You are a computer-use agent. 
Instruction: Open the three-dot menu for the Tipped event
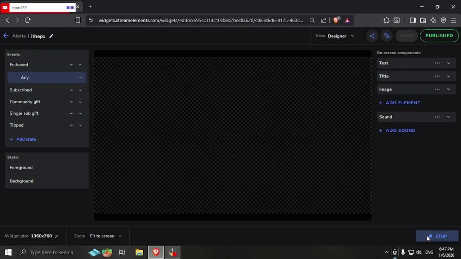coord(71,125)
